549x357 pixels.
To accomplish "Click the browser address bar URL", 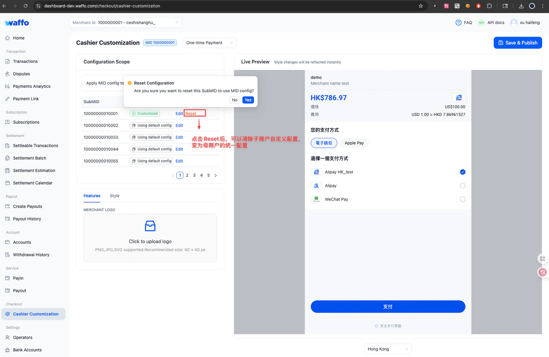I will 102,6.
